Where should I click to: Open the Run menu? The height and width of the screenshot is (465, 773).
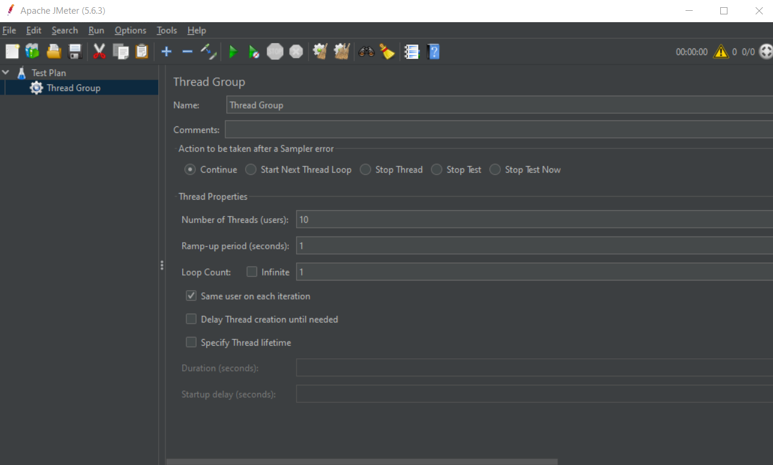(x=96, y=31)
